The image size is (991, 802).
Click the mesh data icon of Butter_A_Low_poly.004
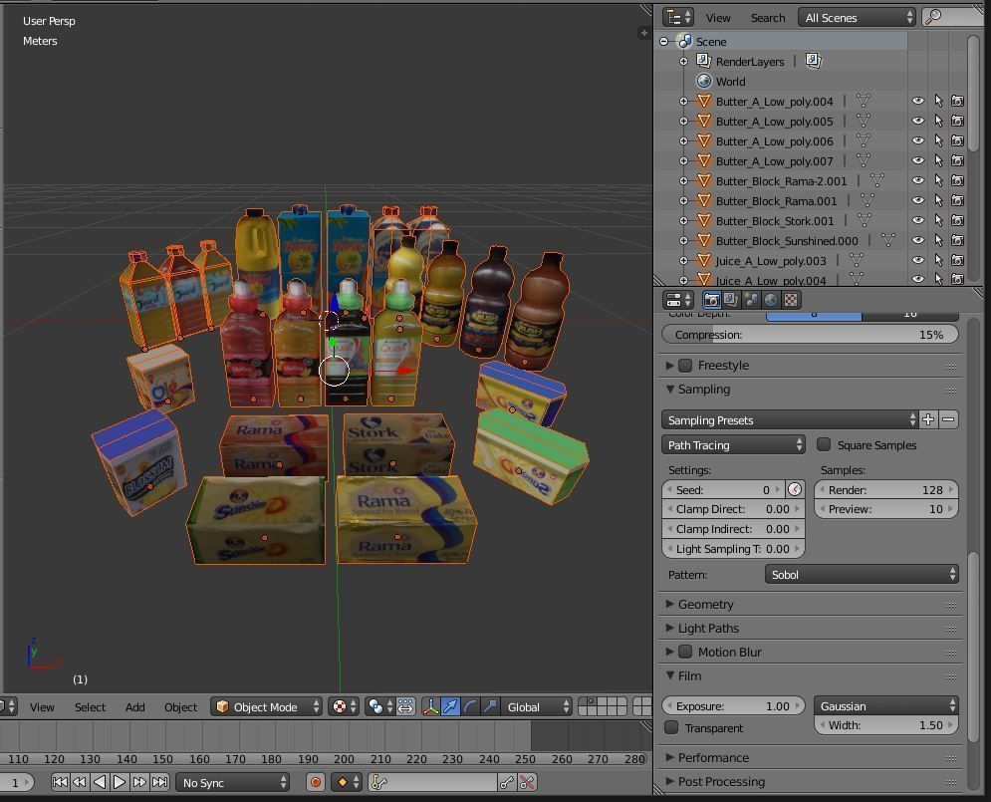(864, 101)
